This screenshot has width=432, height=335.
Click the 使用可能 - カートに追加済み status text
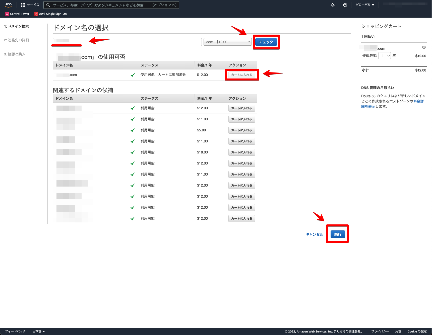163,75
